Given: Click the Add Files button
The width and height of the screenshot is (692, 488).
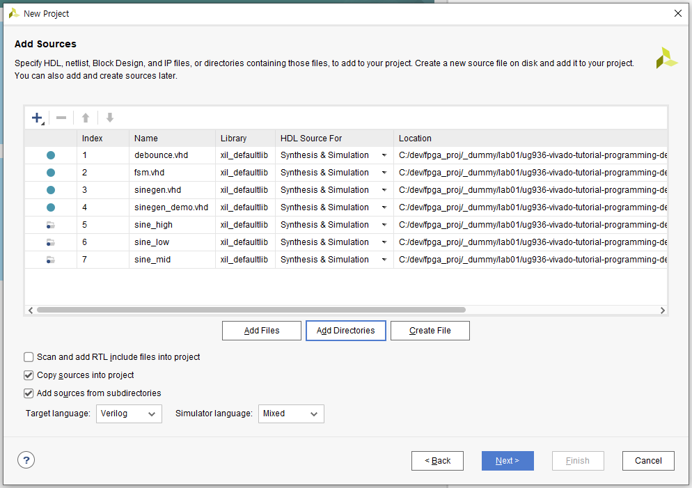Looking at the screenshot, I should pyautogui.click(x=262, y=331).
